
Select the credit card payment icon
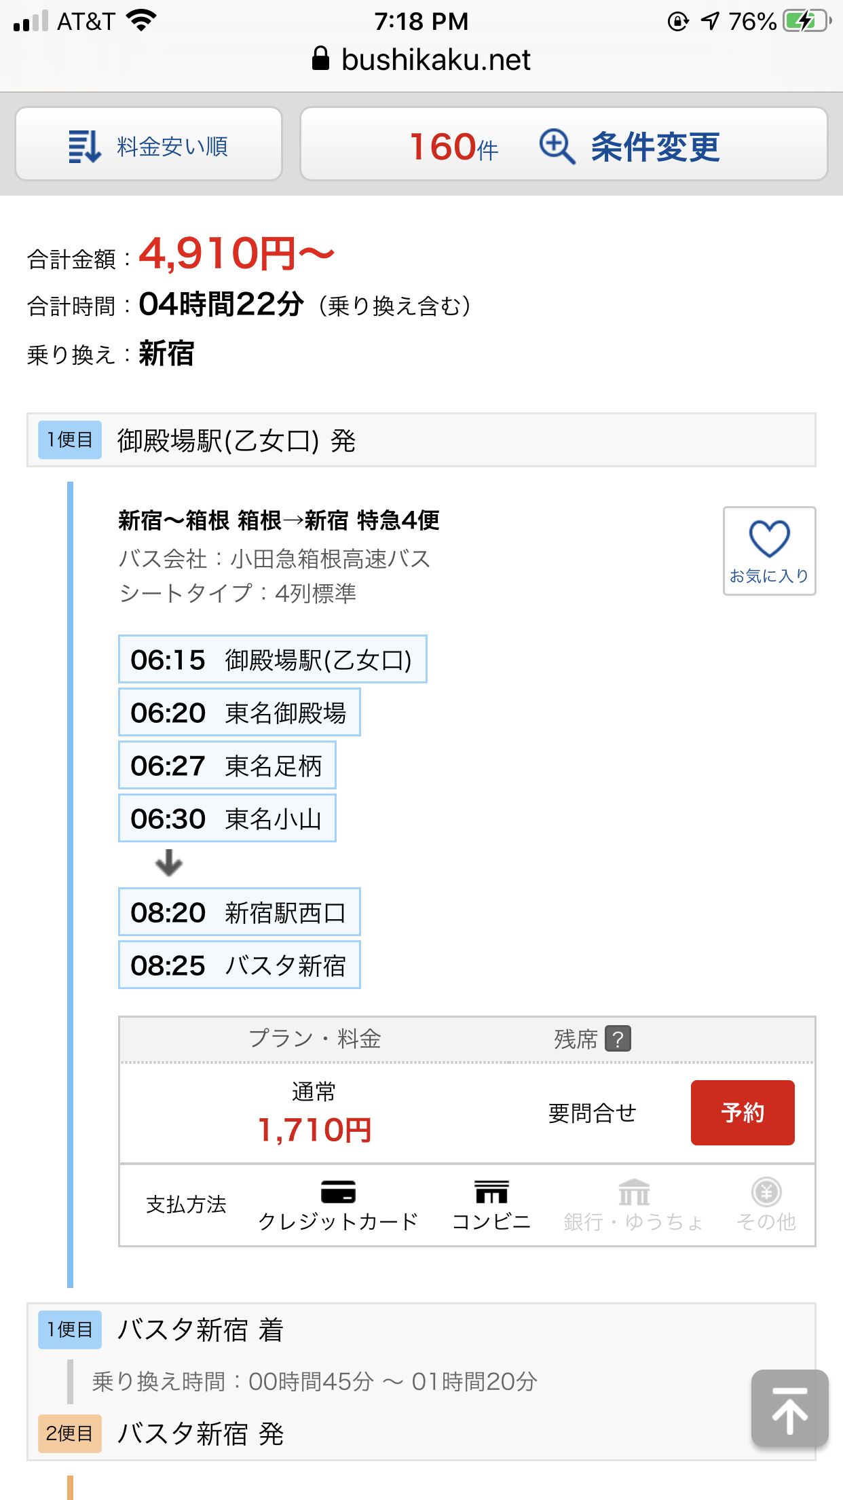click(338, 1193)
